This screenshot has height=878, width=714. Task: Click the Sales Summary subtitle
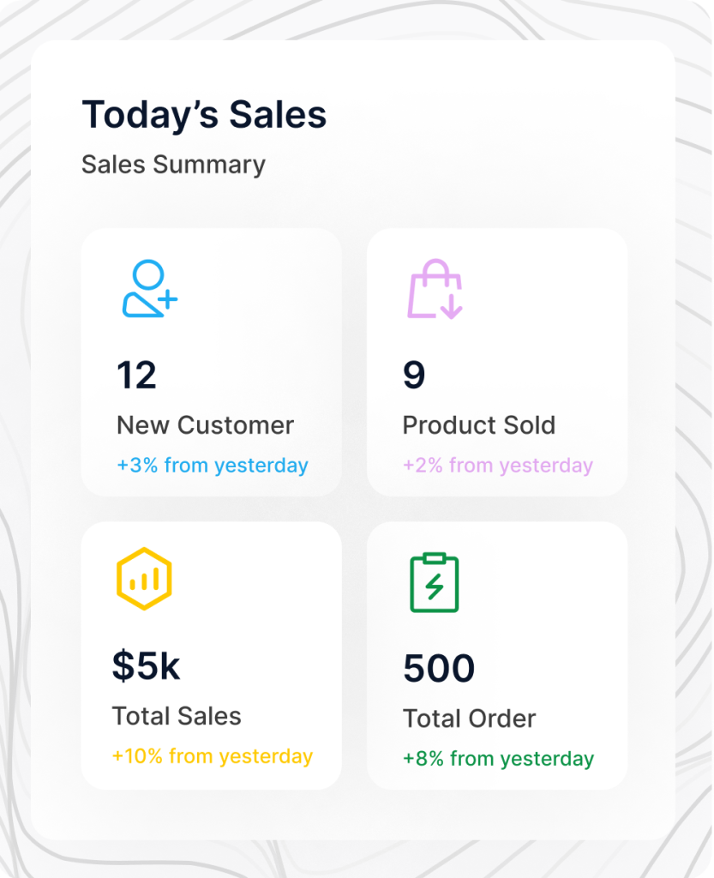point(173,164)
